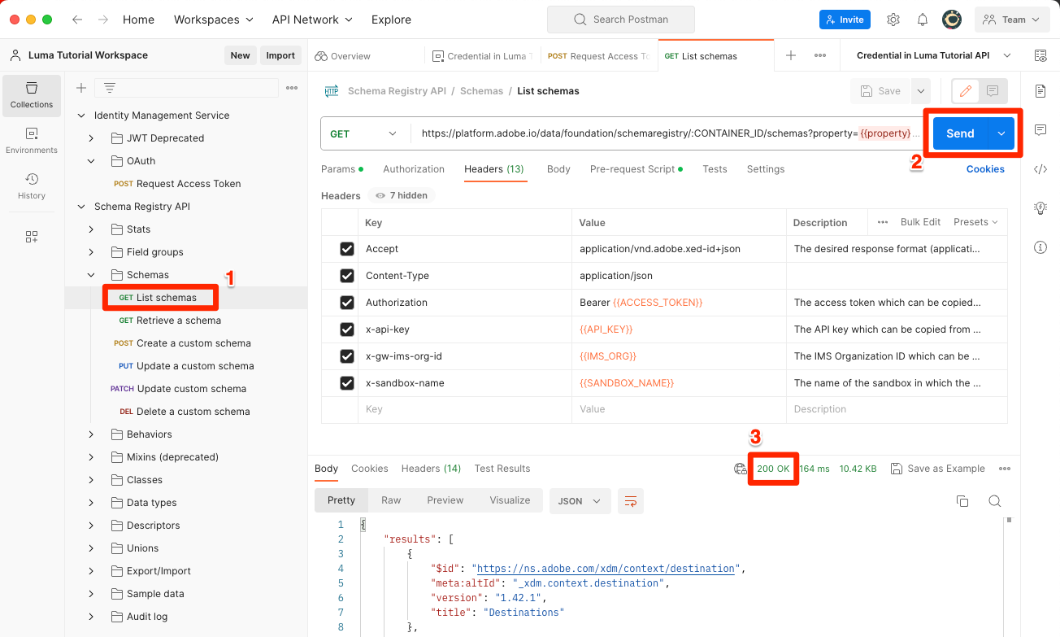Uncheck the x-gw-ims-org-id header checkbox
Image resolution: width=1060 pixels, height=637 pixels.
[x=347, y=356]
